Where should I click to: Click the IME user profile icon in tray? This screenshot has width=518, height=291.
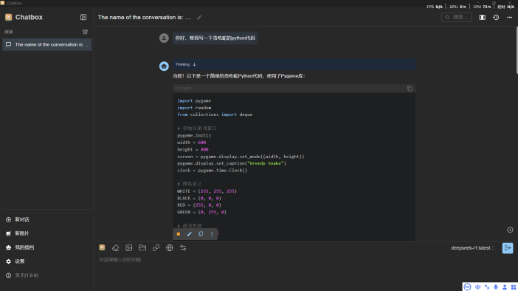click(x=505, y=287)
